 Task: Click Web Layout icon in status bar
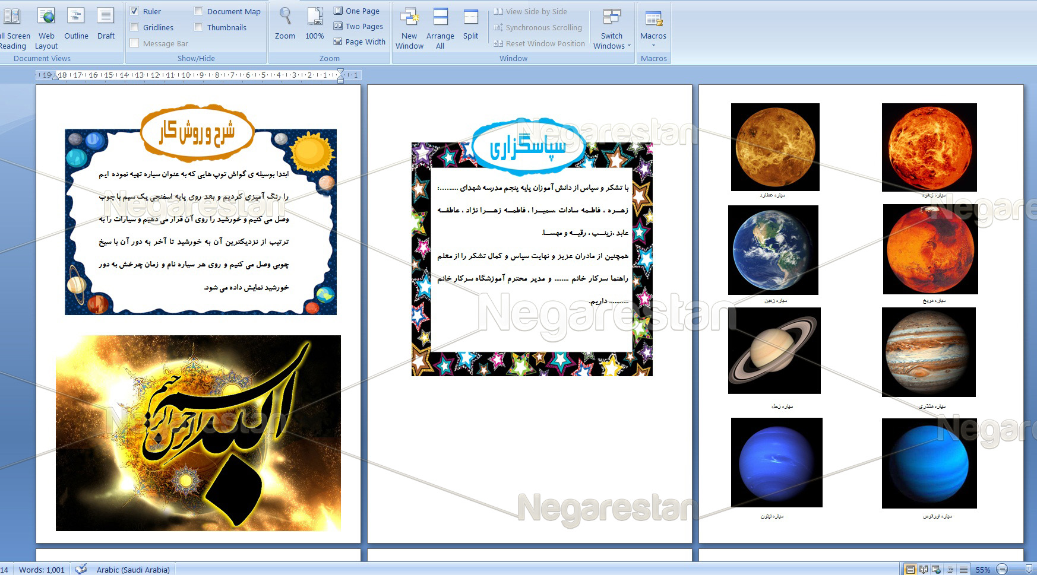click(x=937, y=570)
